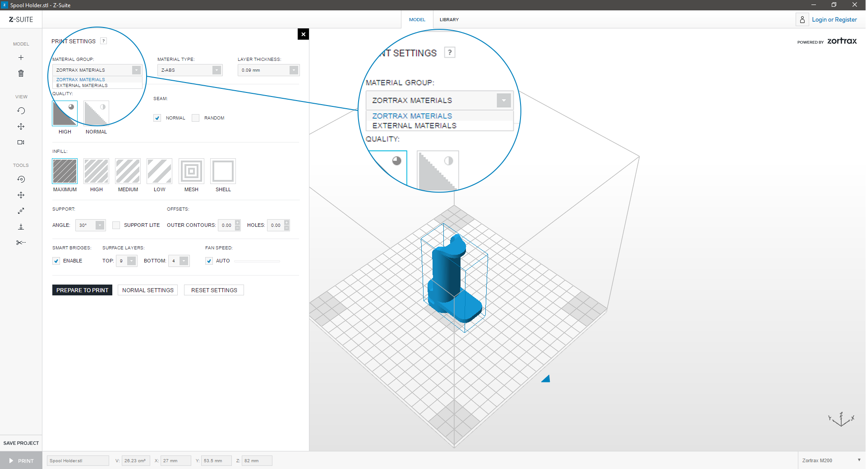866x469 pixels.
Task: Open the Print Settings help question mark
Action: coord(103,41)
